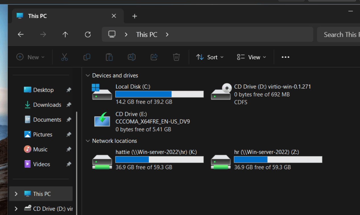Image resolution: width=360 pixels, height=215 pixels.
Task: Collapse the Network locations group
Action: point(88,141)
